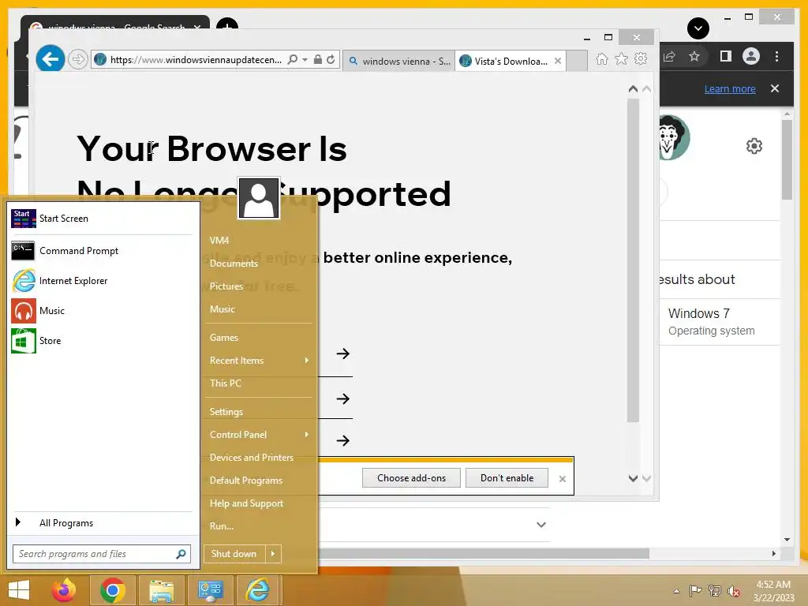Refresh the page in Internet Explorer

pyautogui.click(x=331, y=59)
